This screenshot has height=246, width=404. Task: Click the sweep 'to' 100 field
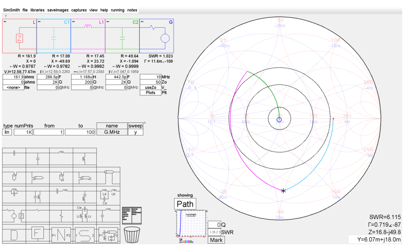80,132
